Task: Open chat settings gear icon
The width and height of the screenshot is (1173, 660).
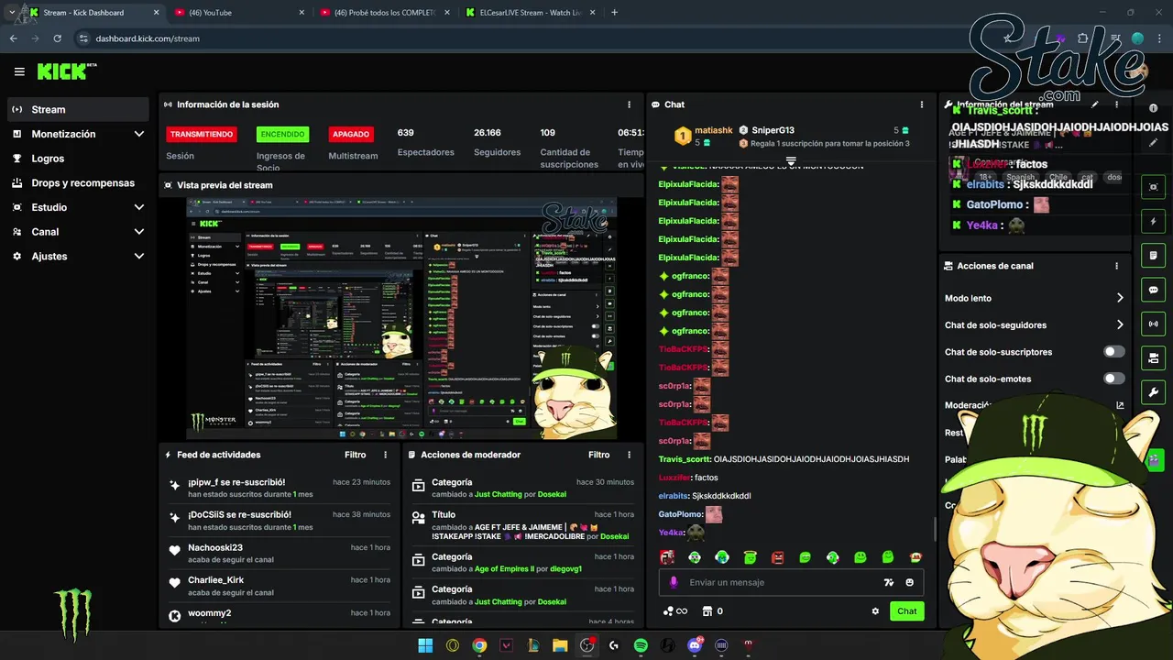Action: click(x=875, y=611)
